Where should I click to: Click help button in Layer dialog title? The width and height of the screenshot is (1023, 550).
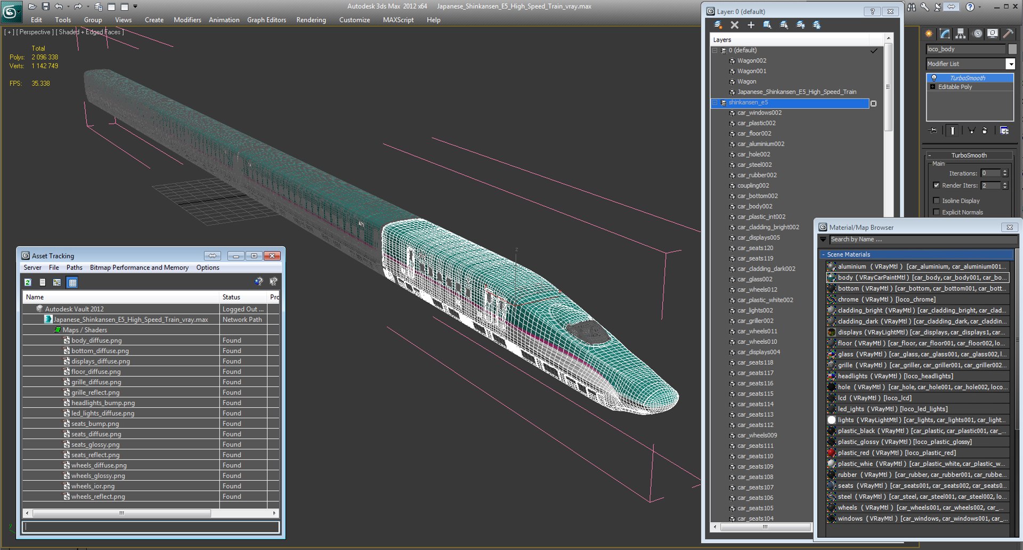(x=872, y=11)
